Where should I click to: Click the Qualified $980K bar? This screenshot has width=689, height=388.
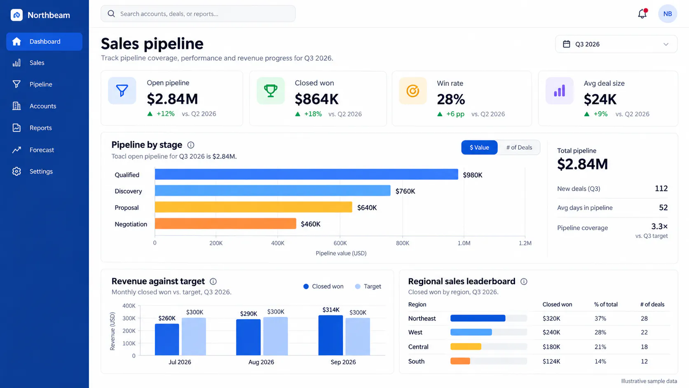306,174
